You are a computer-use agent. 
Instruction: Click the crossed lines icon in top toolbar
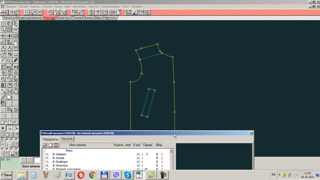pyautogui.click(x=81, y=12)
